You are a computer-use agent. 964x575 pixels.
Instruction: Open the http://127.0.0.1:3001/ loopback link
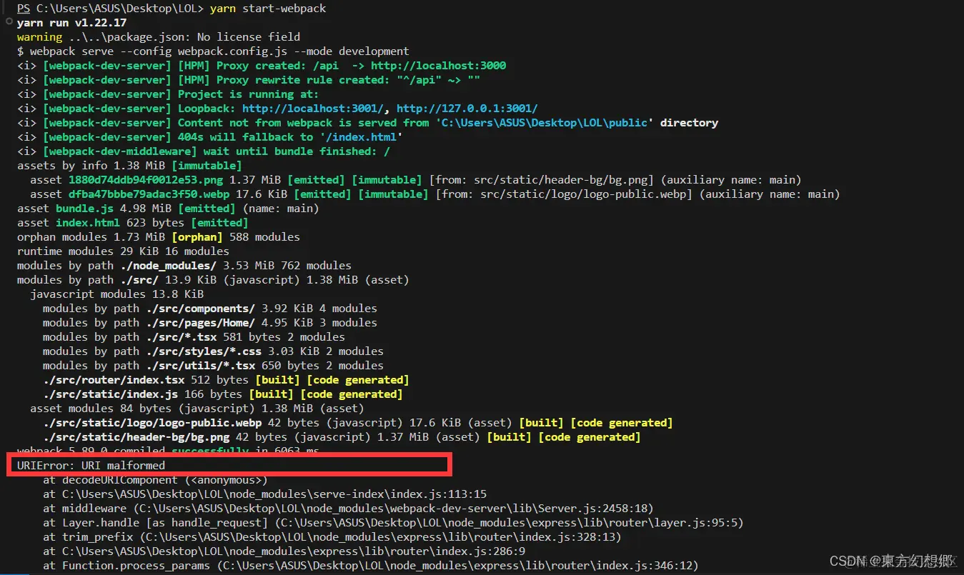pyautogui.click(x=467, y=109)
